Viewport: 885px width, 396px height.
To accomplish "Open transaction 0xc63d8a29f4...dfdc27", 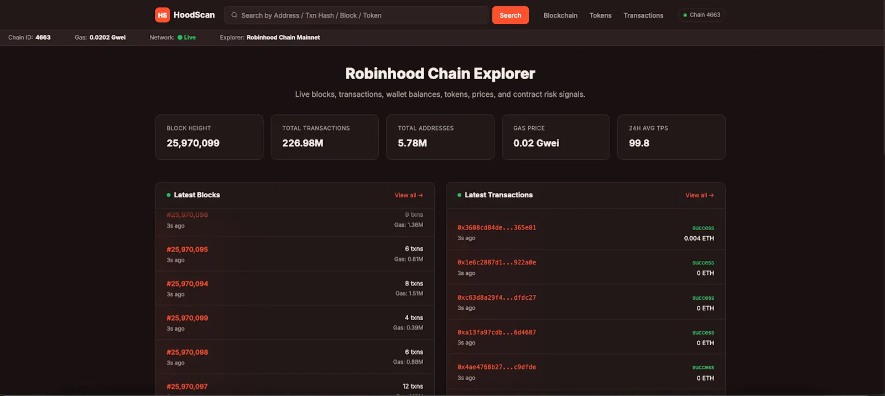I will (x=497, y=298).
